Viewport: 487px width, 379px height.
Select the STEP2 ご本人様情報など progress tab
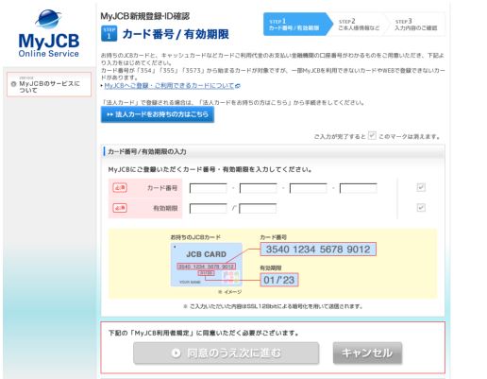pos(359,25)
